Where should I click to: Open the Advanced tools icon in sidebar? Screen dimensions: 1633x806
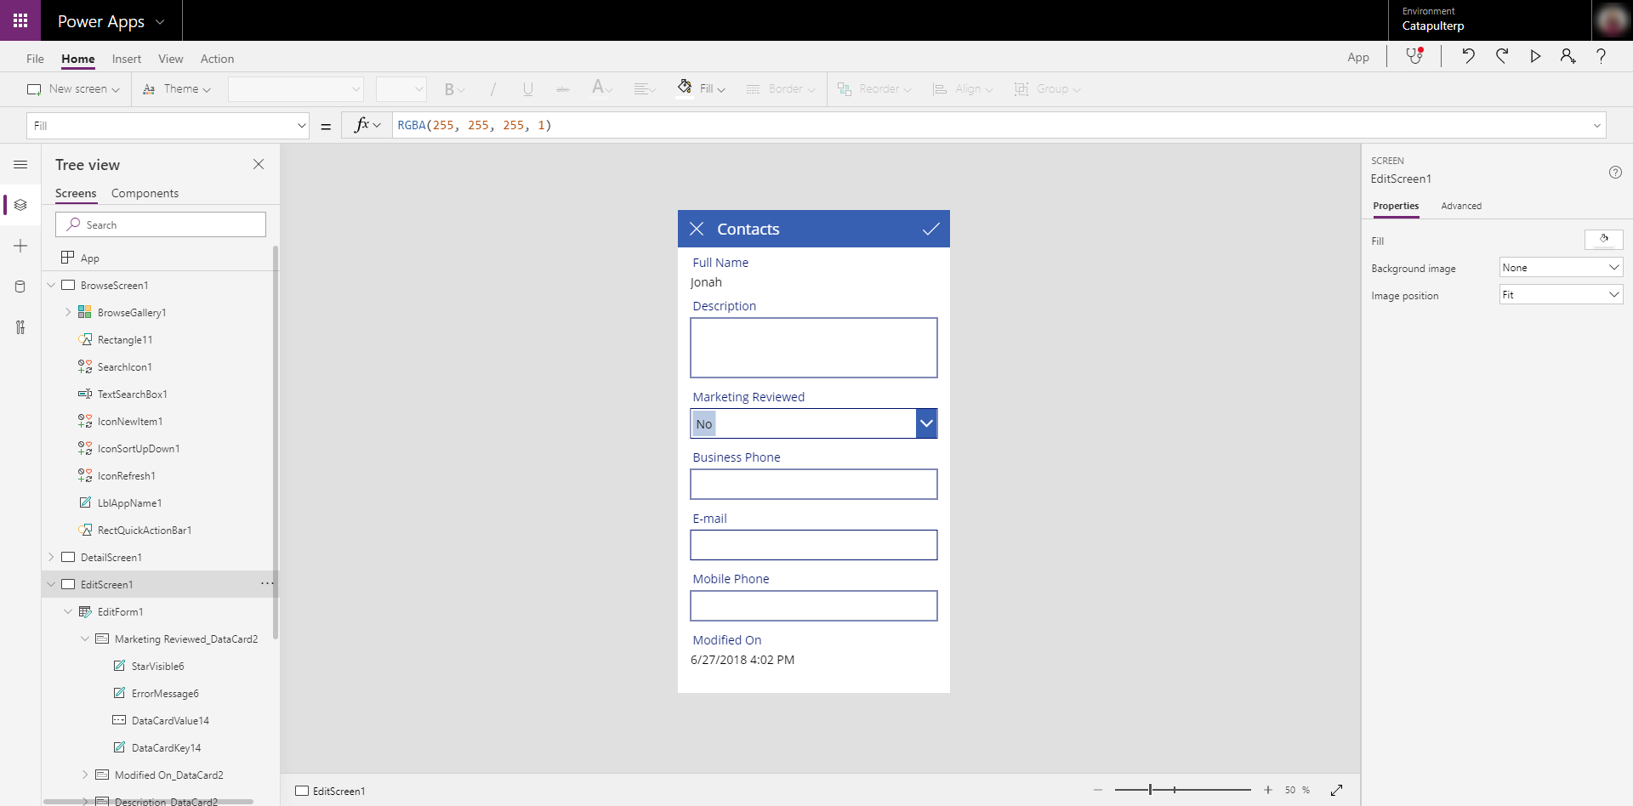(20, 327)
